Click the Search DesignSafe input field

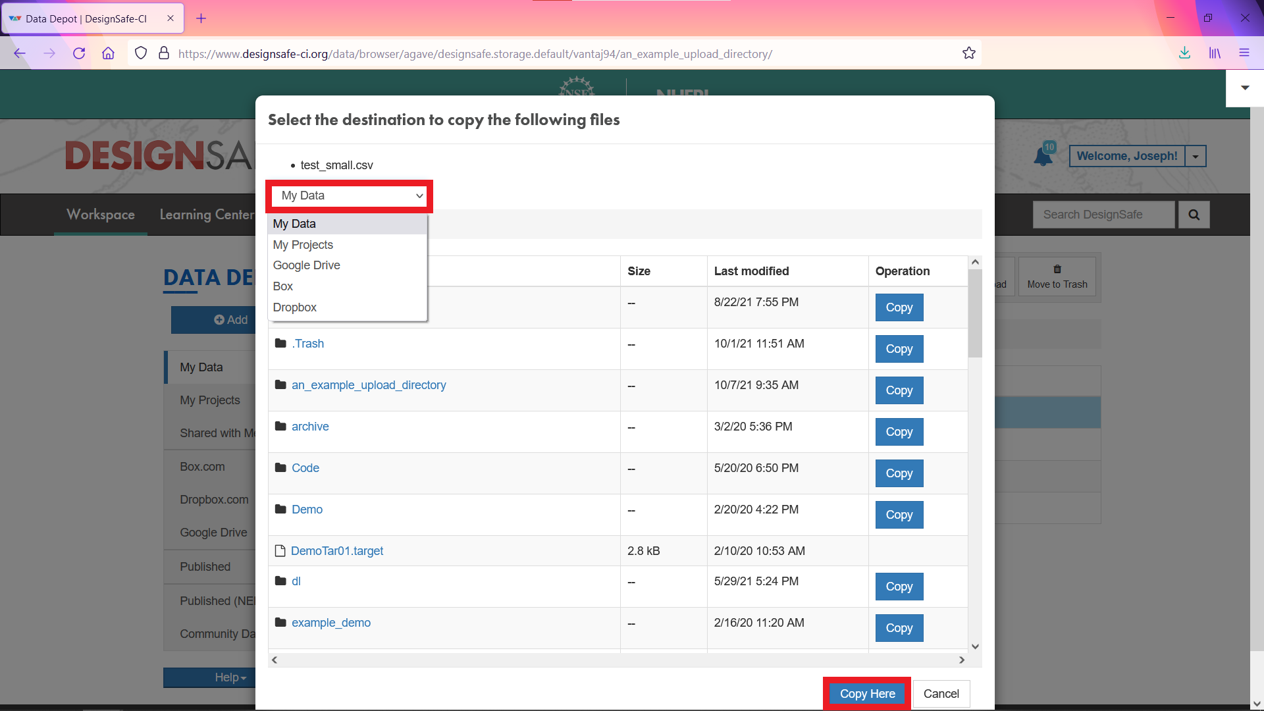click(x=1103, y=215)
